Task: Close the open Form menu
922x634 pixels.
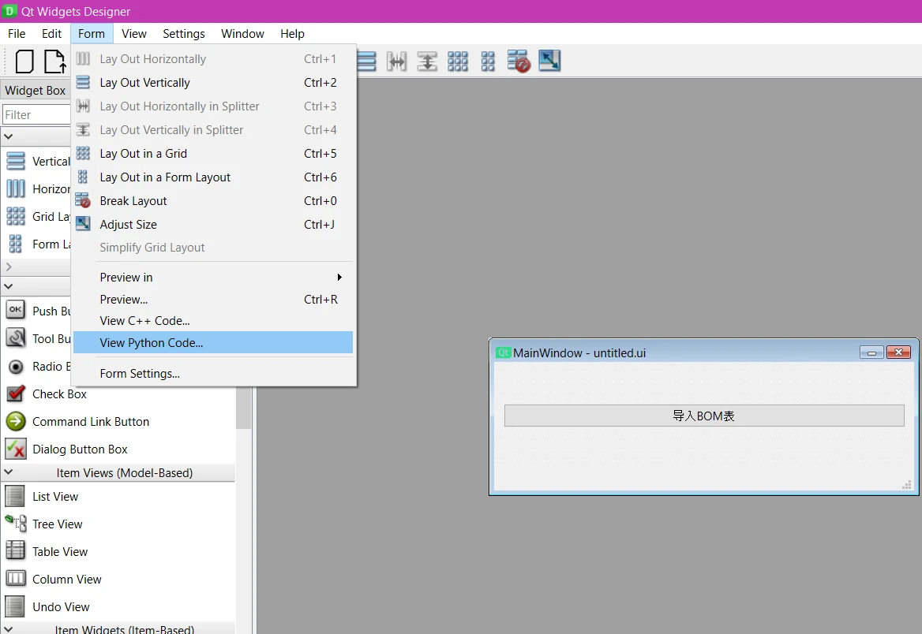Action: 91,33
